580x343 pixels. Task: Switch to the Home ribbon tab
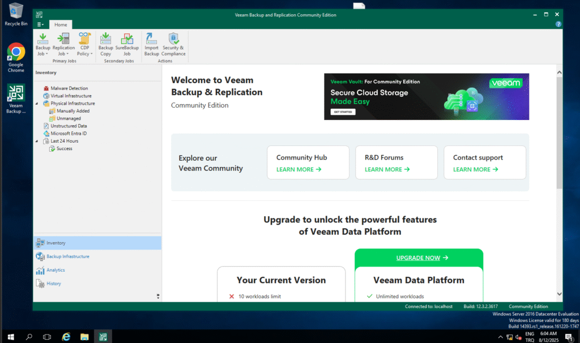click(x=61, y=25)
